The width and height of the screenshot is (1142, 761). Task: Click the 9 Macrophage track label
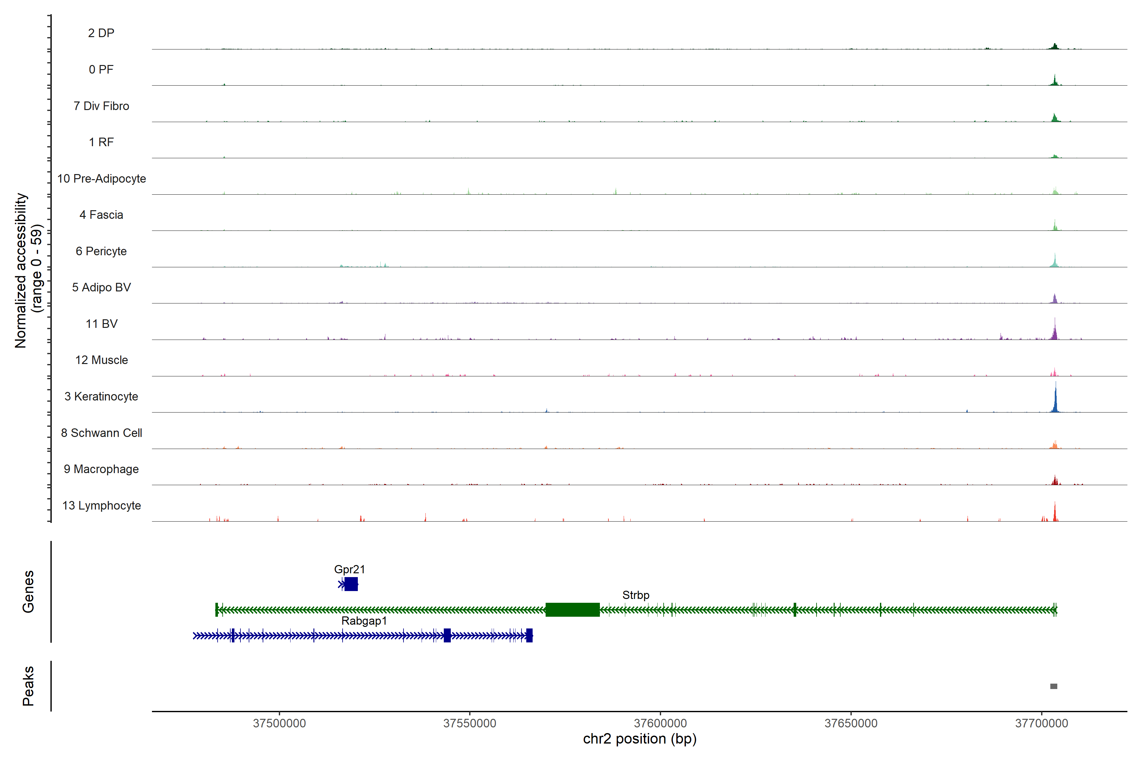(x=102, y=469)
